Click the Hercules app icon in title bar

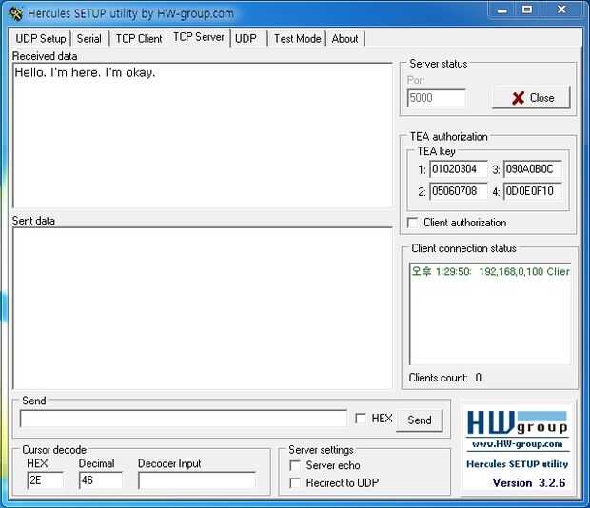(16, 13)
